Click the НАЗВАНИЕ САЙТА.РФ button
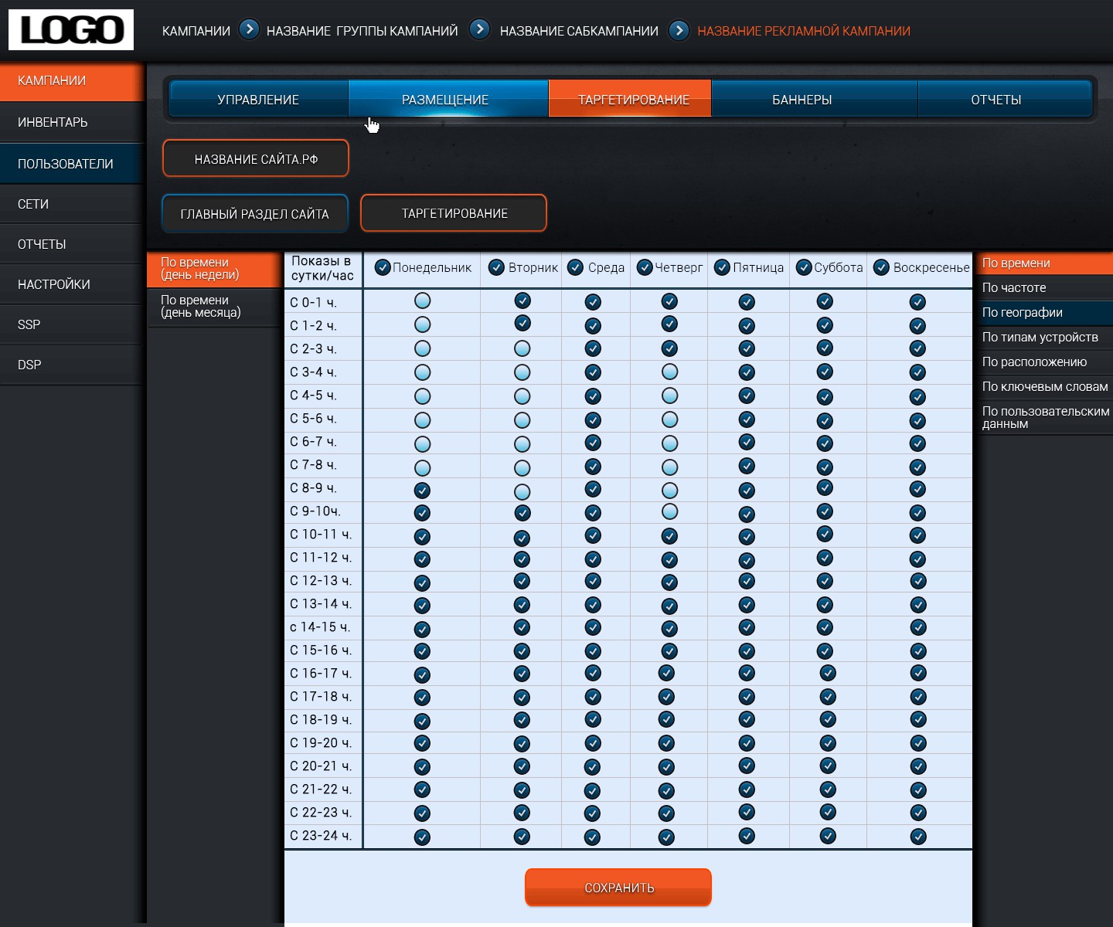This screenshot has height=927, width=1113. [256, 158]
